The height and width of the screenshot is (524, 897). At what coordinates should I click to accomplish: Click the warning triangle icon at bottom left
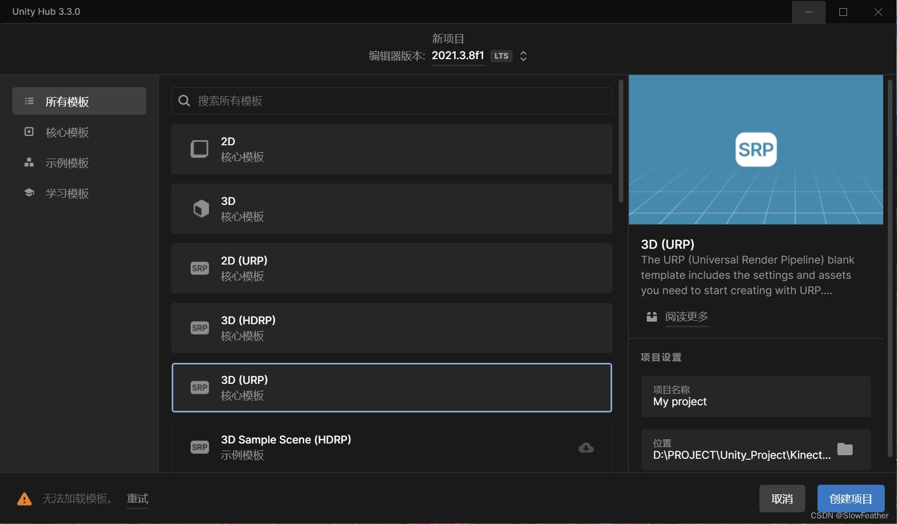tap(24, 499)
